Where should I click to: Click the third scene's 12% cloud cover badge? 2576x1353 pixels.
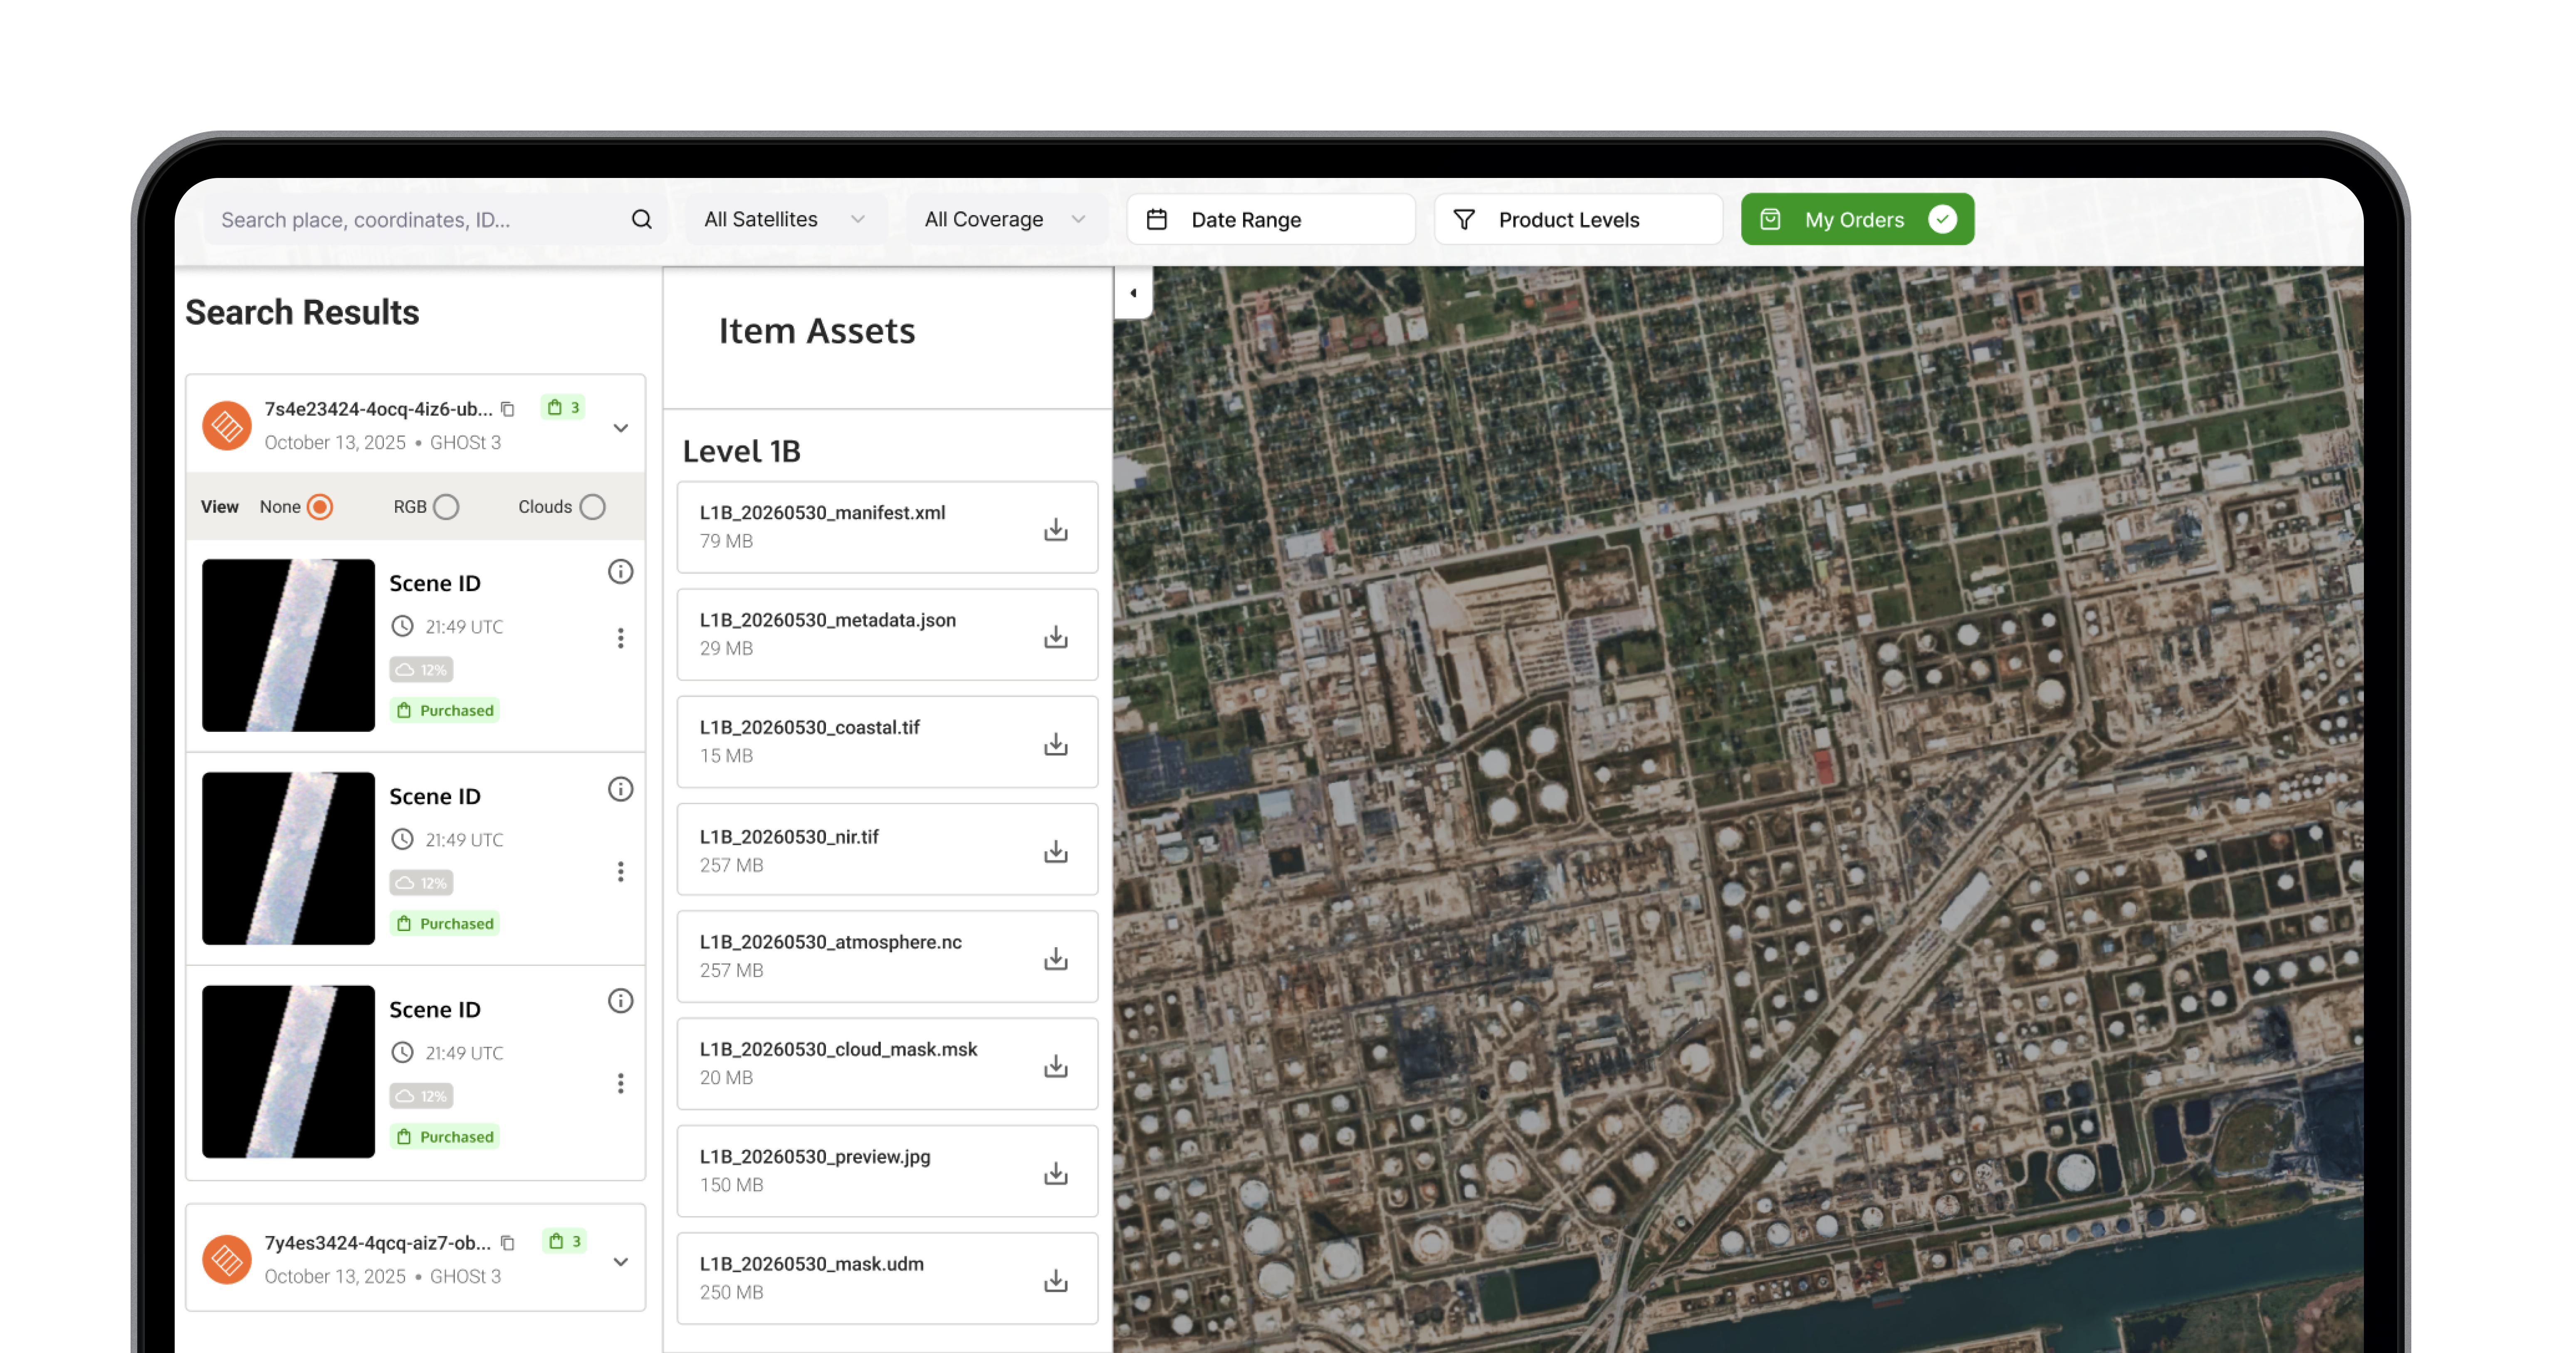421,1095
